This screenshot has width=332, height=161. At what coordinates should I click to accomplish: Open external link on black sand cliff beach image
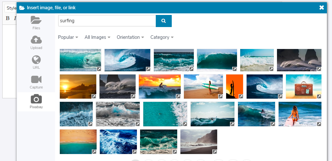pos(215,151)
